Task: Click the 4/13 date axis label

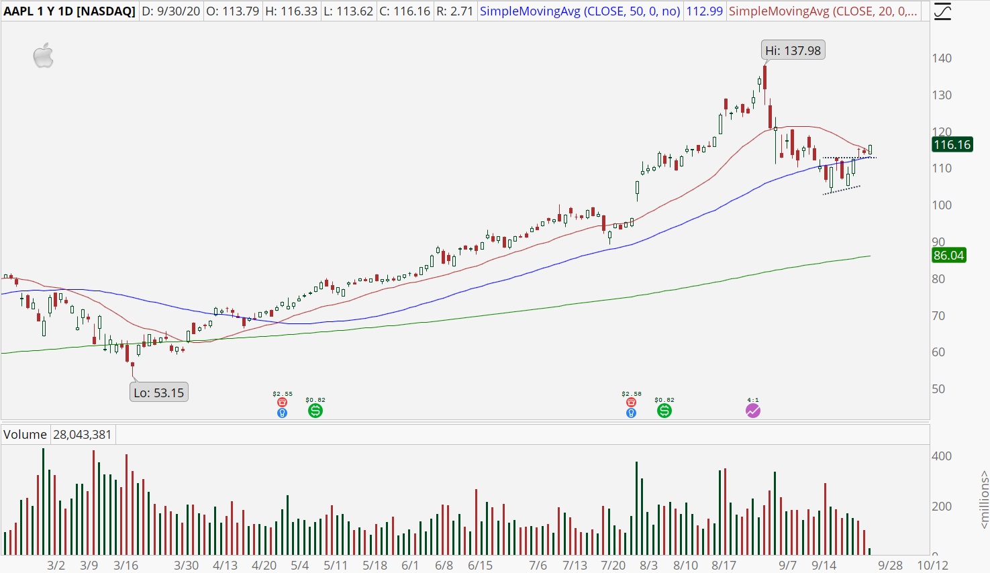Action: 226,565
